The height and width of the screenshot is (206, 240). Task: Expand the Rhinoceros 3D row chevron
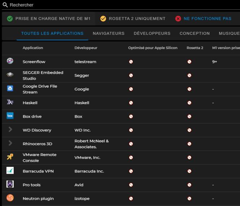[10, 143]
